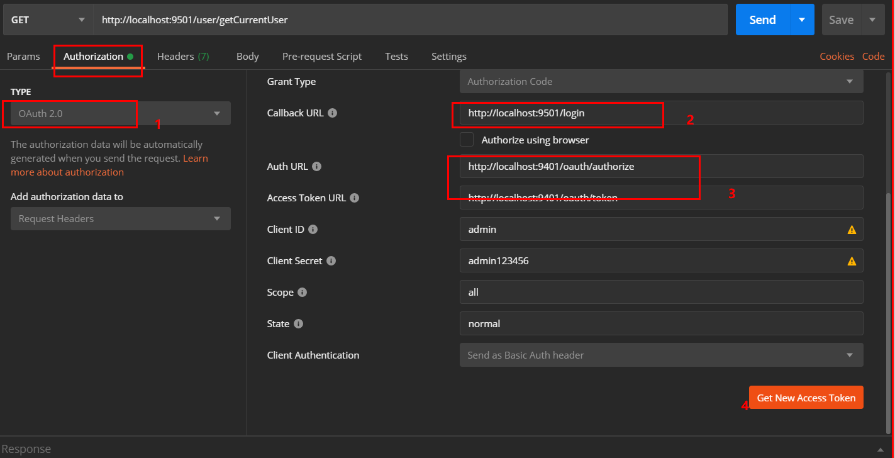This screenshot has width=895, height=458.
Task: Follow the Learn more about authorization link
Action: pyautogui.click(x=109, y=165)
